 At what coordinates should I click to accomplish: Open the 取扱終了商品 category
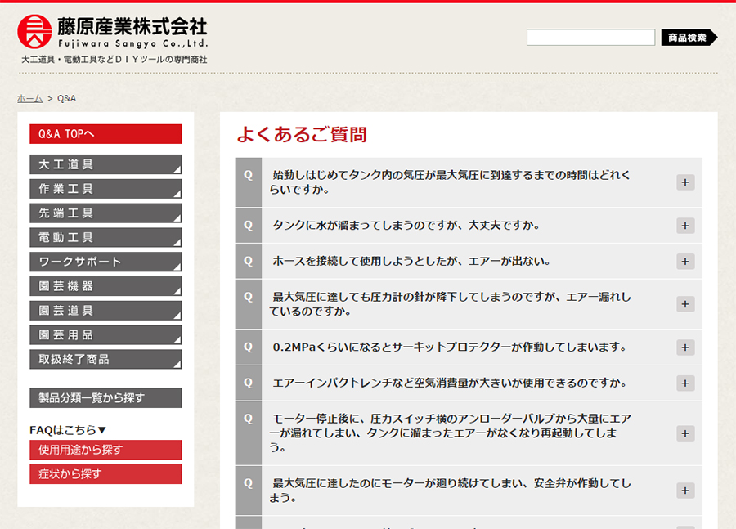pyautogui.click(x=105, y=360)
